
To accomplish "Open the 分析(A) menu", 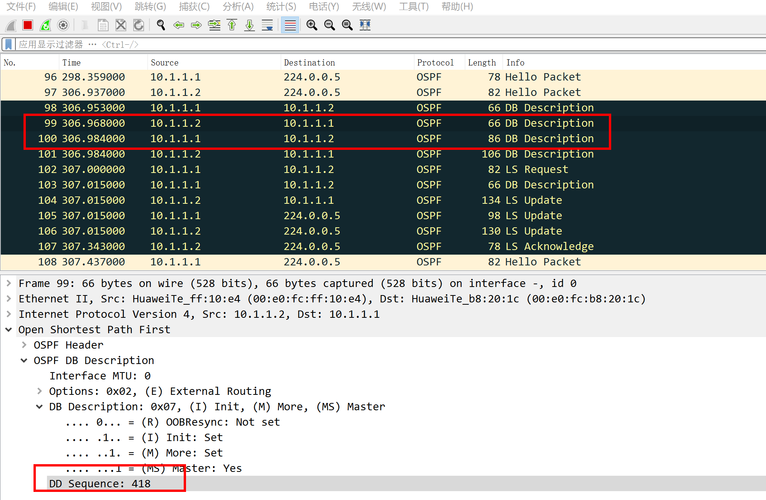I will click(238, 7).
